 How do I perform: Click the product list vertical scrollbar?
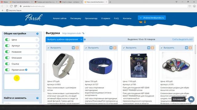click(x=195, y=50)
